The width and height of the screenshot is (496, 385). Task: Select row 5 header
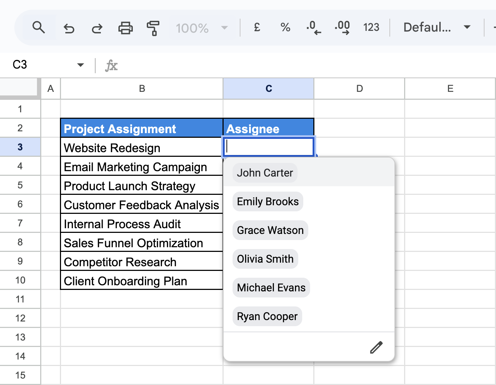20,185
